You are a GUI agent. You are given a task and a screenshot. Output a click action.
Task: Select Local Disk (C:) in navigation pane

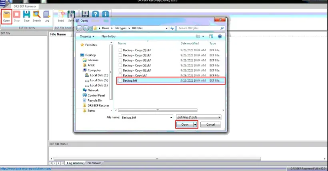click(x=97, y=75)
